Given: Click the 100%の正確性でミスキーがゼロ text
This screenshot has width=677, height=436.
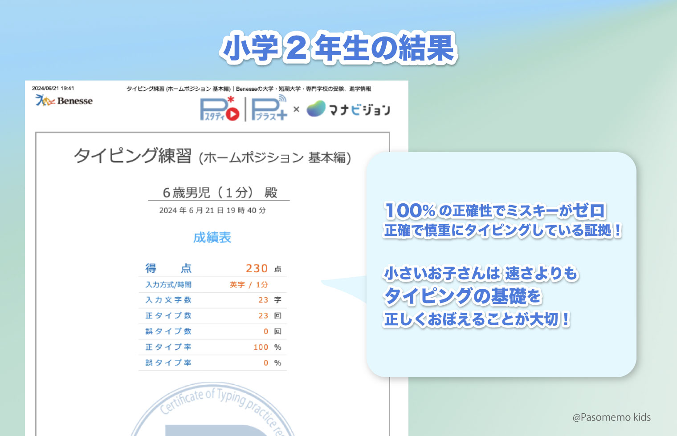Looking at the screenshot, I should [x=495, y=210].
